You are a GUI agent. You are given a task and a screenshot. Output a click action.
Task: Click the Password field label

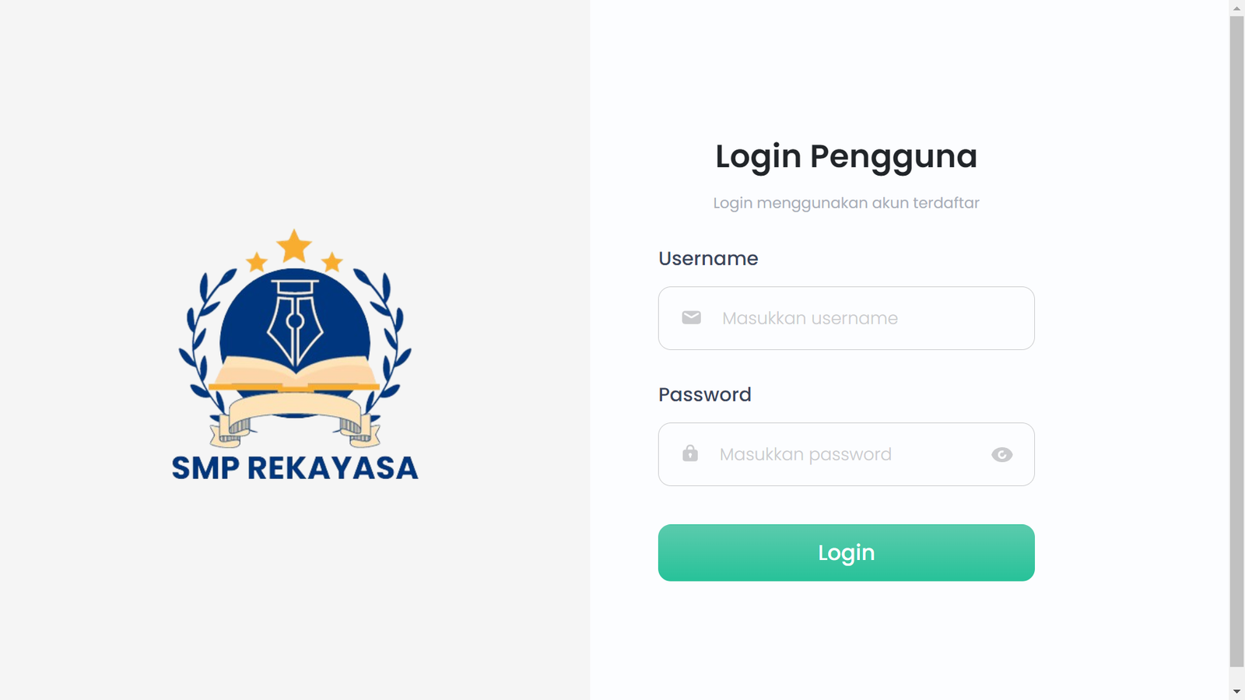coord(705,394)
